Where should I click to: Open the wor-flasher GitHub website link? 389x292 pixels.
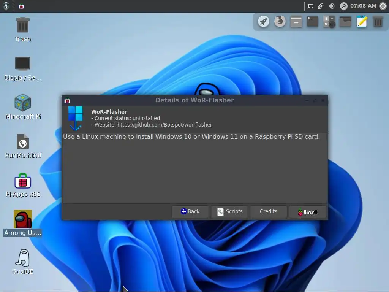pos(165,125)
